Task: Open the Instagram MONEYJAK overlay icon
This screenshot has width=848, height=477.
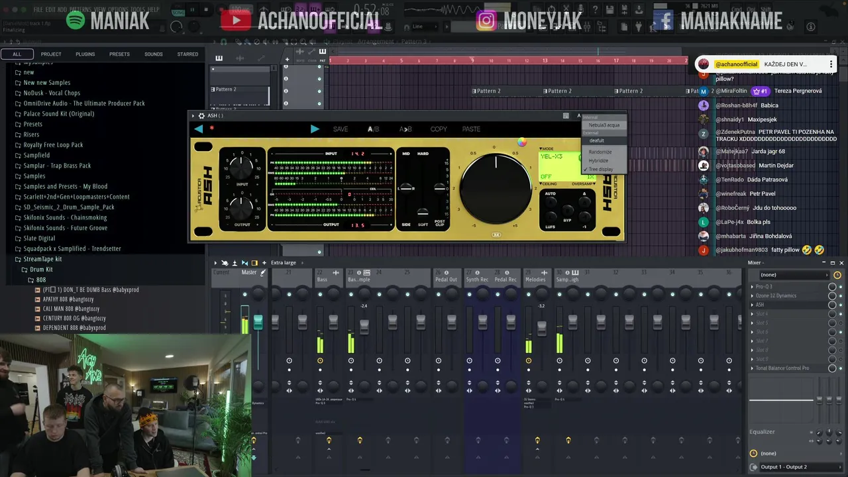Action: [x=487, y=21]
